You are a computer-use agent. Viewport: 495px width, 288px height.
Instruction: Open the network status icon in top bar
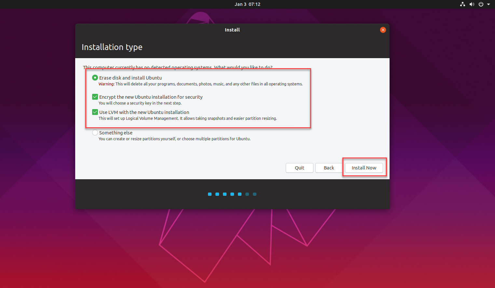click(x=462, y=4)
